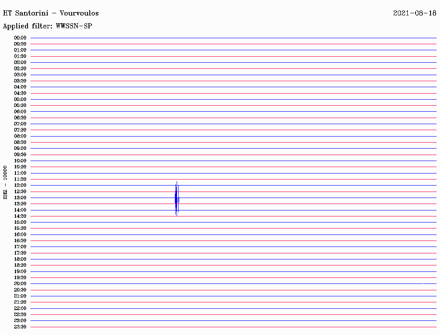The width and height of the screenshot is (440, 335).
Task: Select the 07:30 time label
Action: 20,130
